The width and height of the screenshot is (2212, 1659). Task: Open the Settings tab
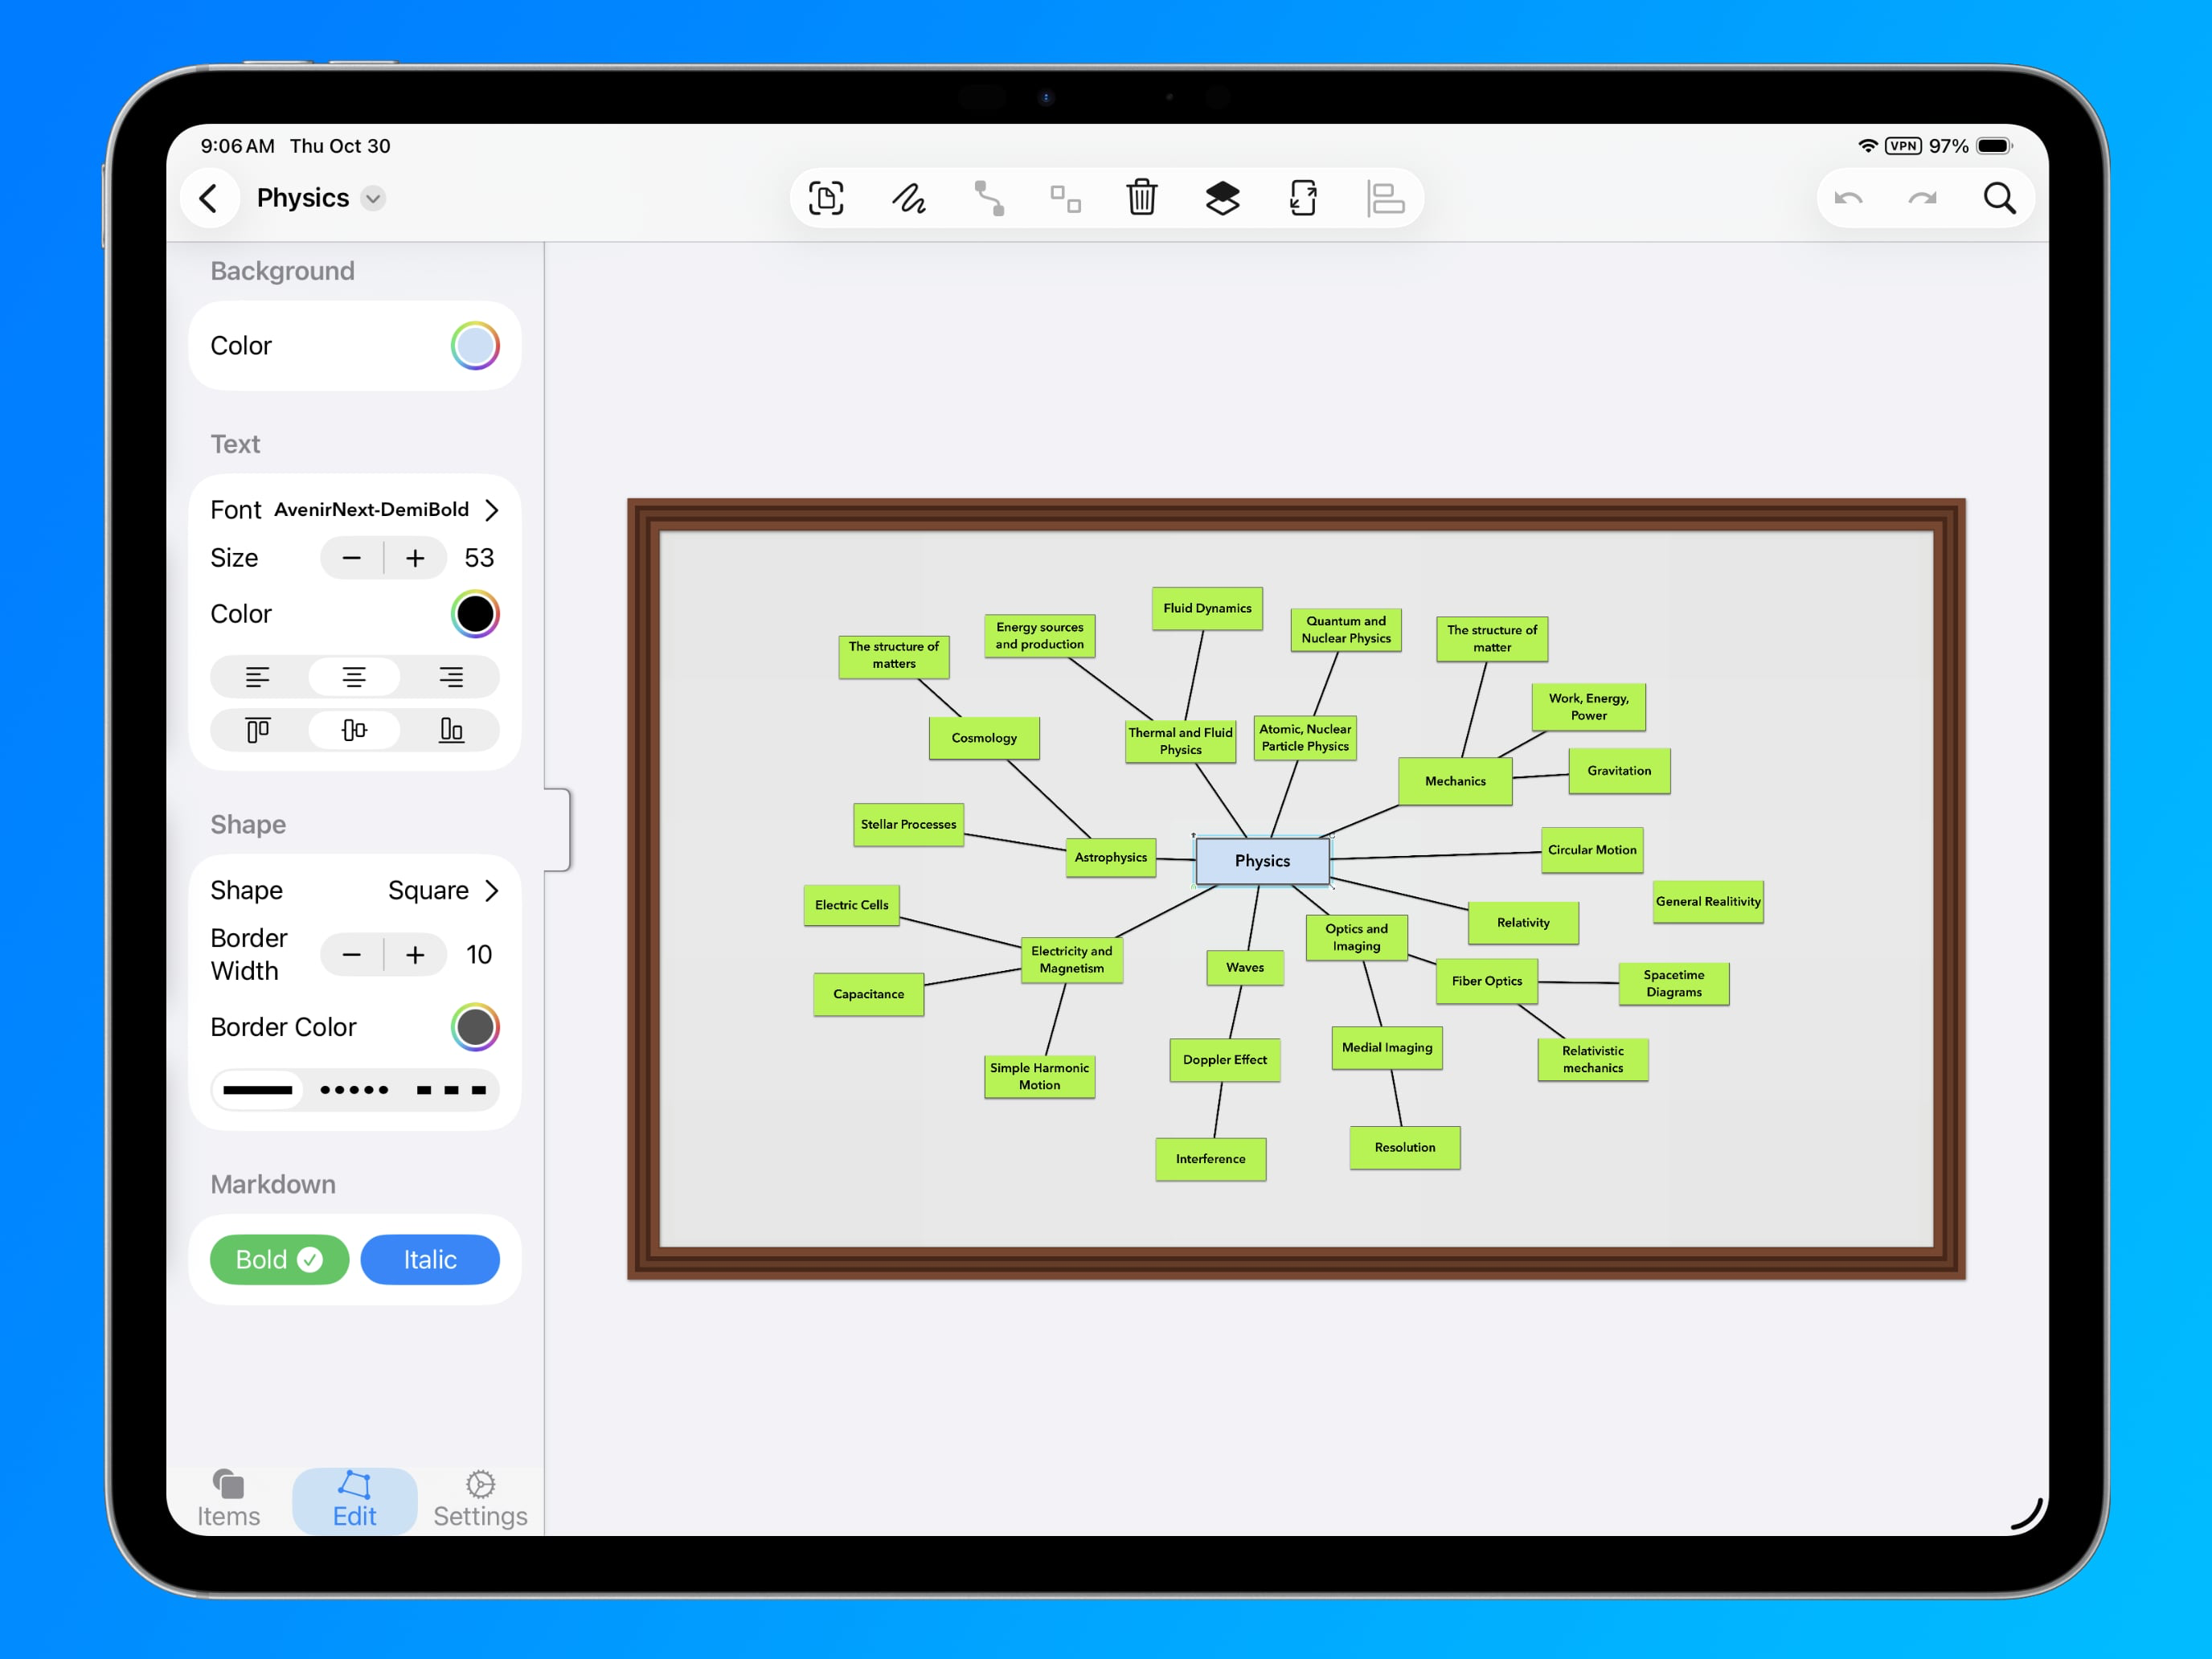(480, 1499)
